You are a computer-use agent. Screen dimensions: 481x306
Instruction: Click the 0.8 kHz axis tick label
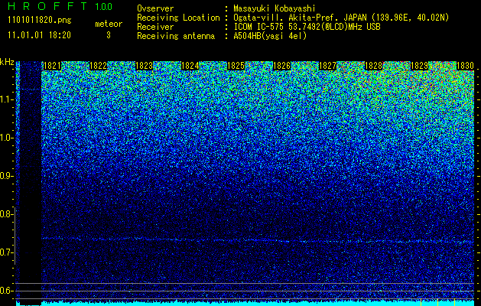[x=6, y=214]
